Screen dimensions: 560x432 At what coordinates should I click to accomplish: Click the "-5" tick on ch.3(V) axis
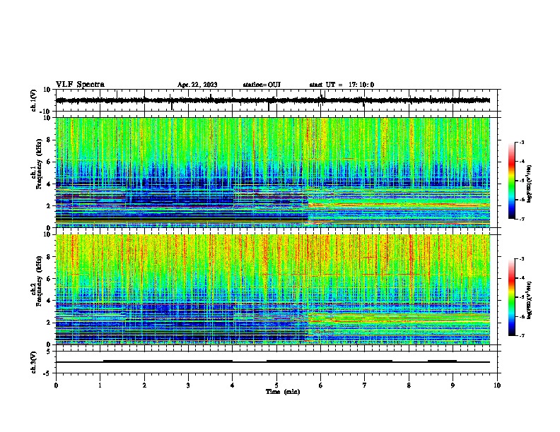pos(47,373)
